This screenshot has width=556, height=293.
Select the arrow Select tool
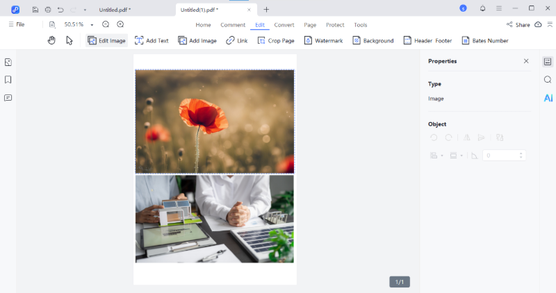69,40
